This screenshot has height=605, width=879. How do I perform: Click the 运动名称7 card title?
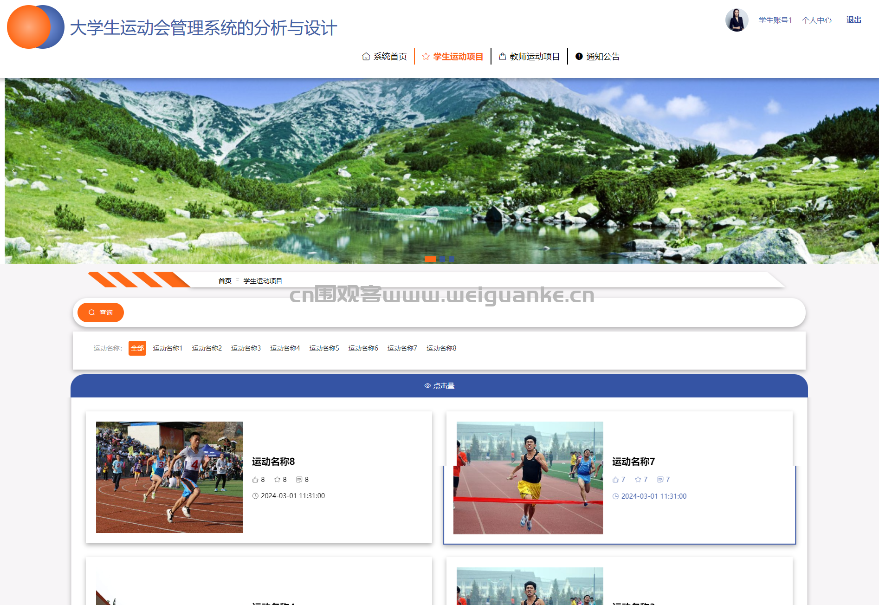coord(633,462)
